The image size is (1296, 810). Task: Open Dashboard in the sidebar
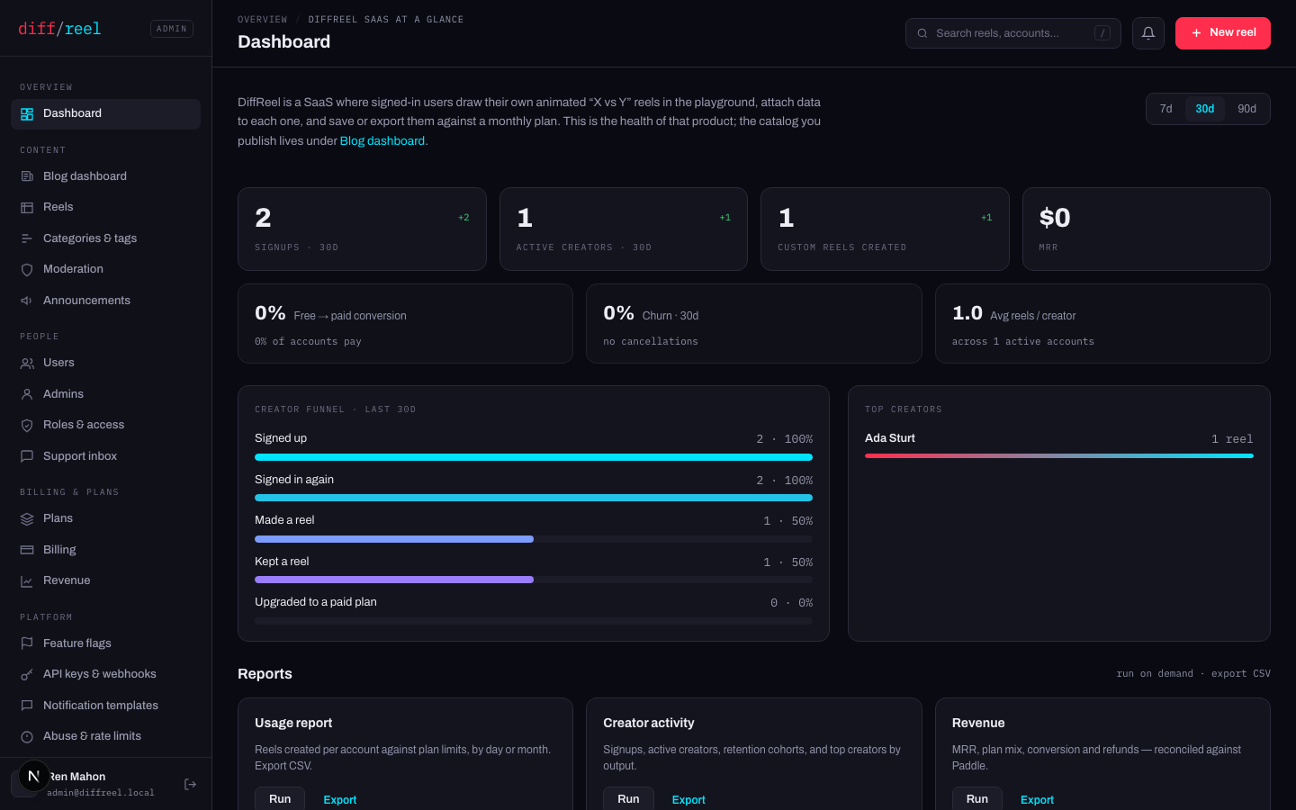pyautogui.click(x=105, y=113)
